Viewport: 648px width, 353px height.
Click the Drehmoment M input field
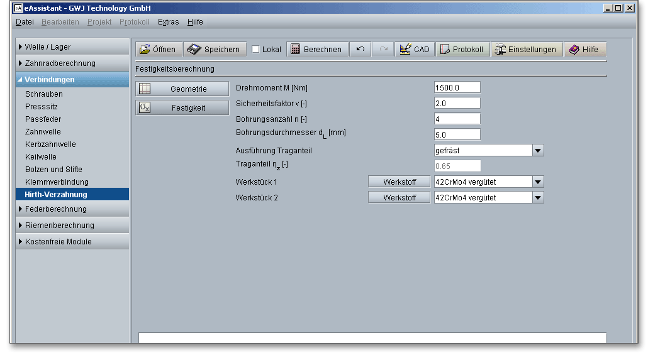point(457,88)
